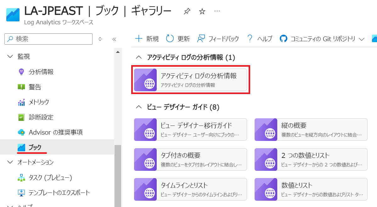Click the 分析情報 lightbulb icon
The width and height of the screenshot is (377, 207).
[21, 72]
